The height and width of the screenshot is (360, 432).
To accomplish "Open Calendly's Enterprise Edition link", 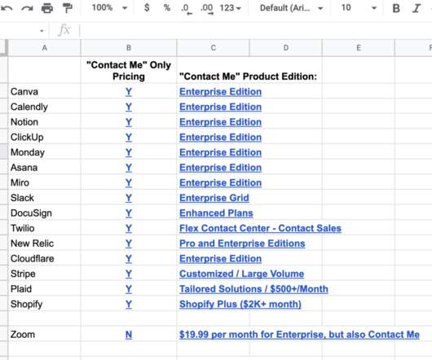I will click(x=220, y=107).
